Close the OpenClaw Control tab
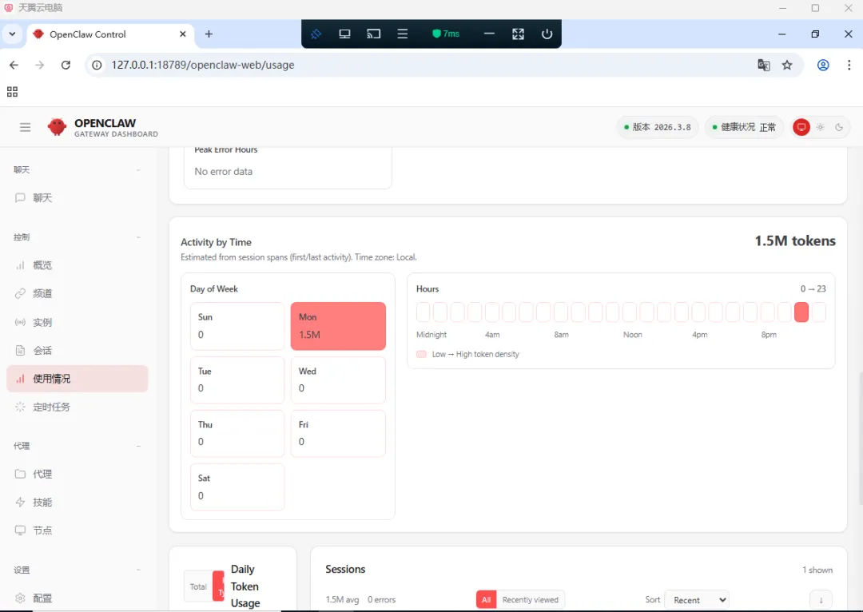 (183, 34)
